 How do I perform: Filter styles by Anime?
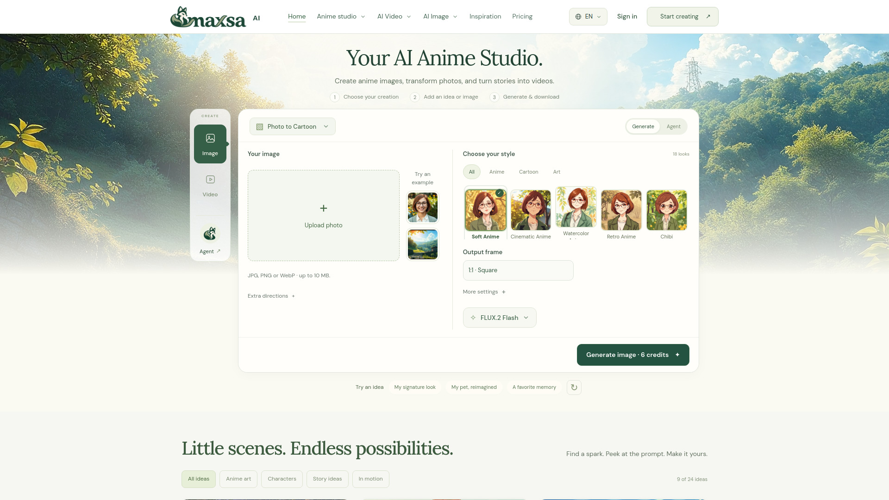497,172
